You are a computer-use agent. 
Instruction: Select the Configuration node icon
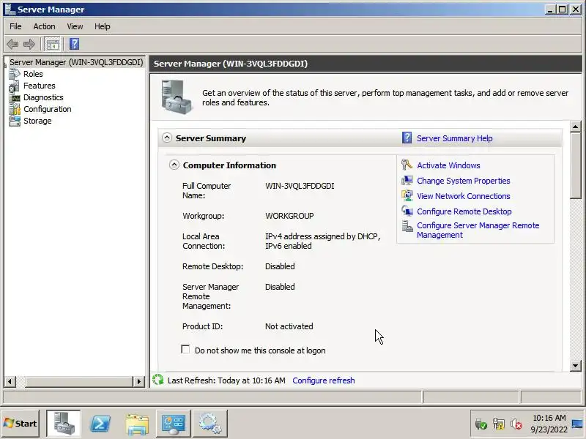15,109
